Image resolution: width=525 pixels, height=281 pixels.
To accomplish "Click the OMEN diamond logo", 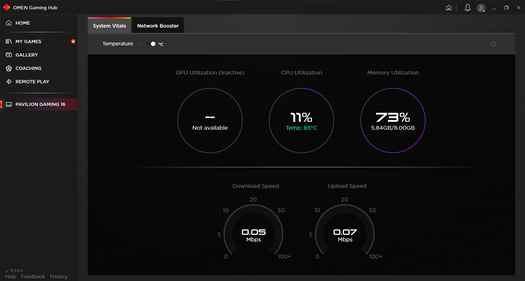I will (x=7, y=7).
